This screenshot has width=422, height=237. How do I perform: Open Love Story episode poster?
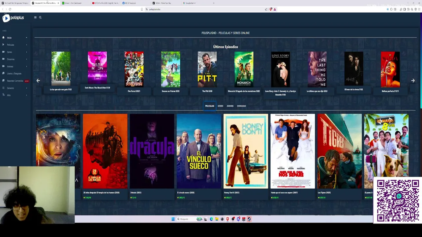(x=280, y=69)
